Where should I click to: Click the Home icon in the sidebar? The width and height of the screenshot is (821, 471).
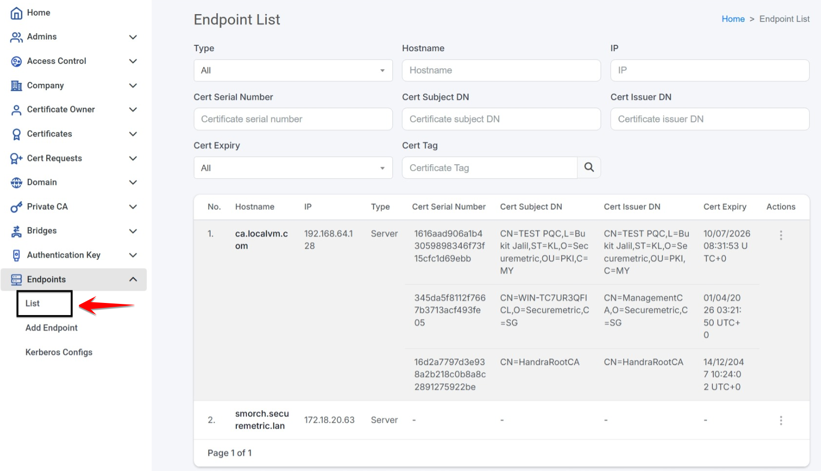click(16, 13)
